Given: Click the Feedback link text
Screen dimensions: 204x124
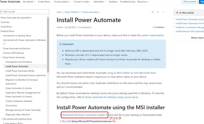Looking at the screenshot, I should (x=160, y=27).
